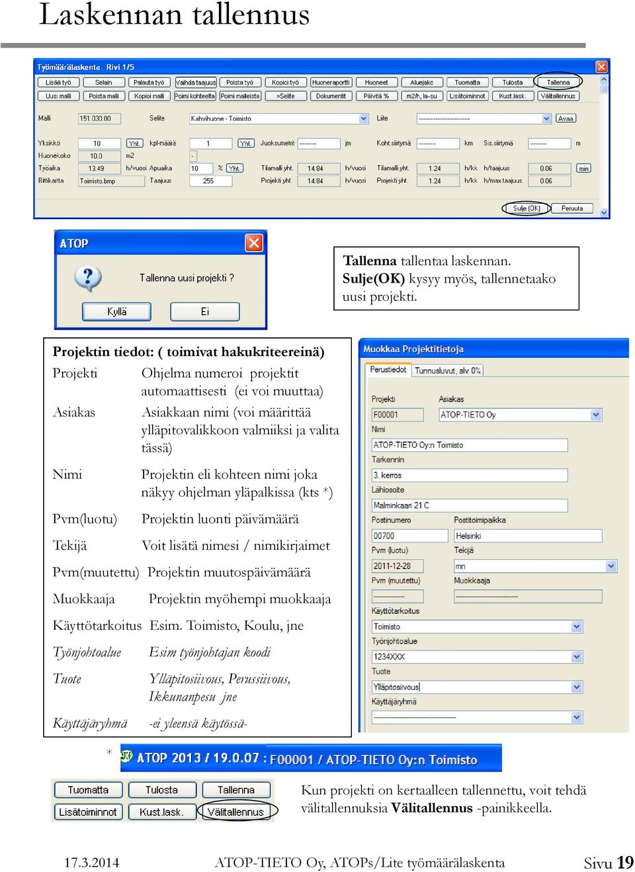Click Kyllä in ATOP dialog
This screenshot has width=635, height=872.
[116, 312]
